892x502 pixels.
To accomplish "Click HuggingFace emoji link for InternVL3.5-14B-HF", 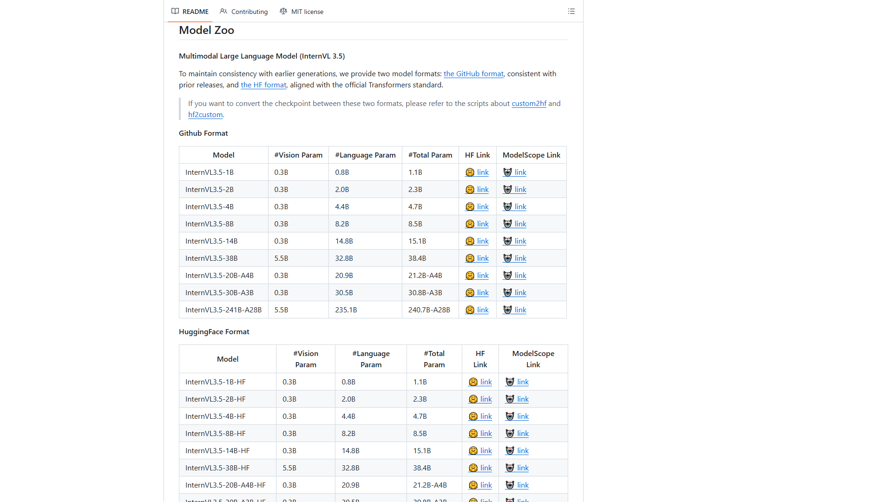I will tap(480, 450).
